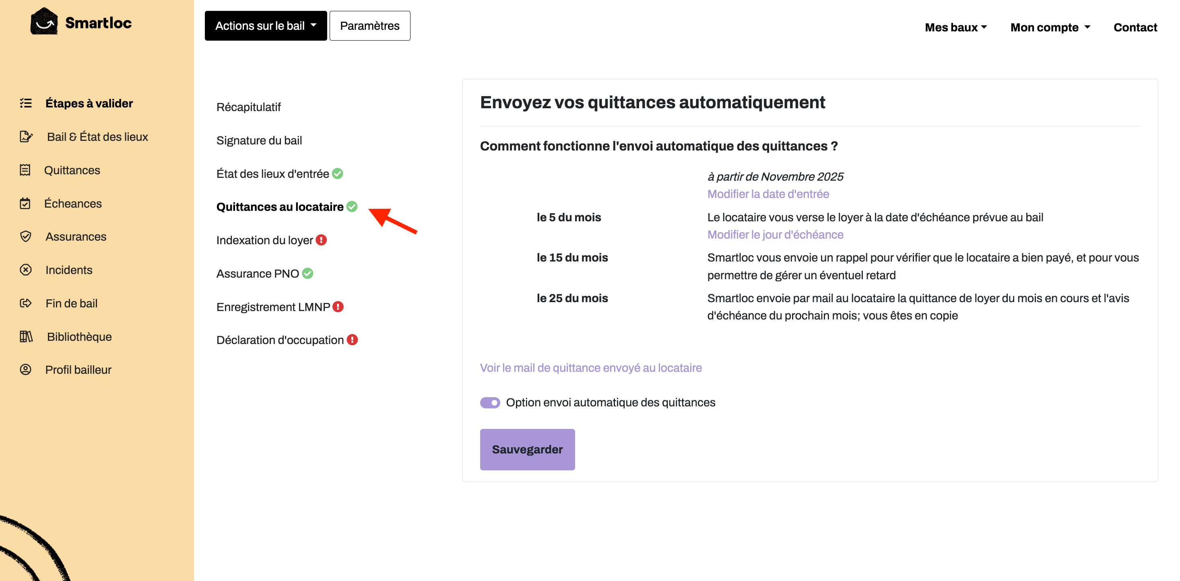Click the Écheances calendar icon
Viewport: 1180px width, 581px height.
(x=25, y=203)
